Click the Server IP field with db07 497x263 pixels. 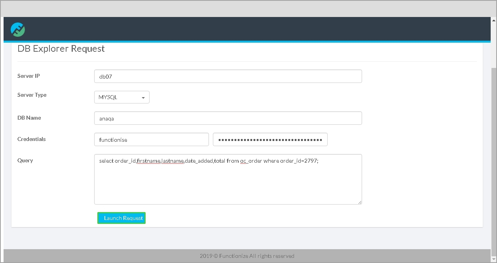[228, 76]
